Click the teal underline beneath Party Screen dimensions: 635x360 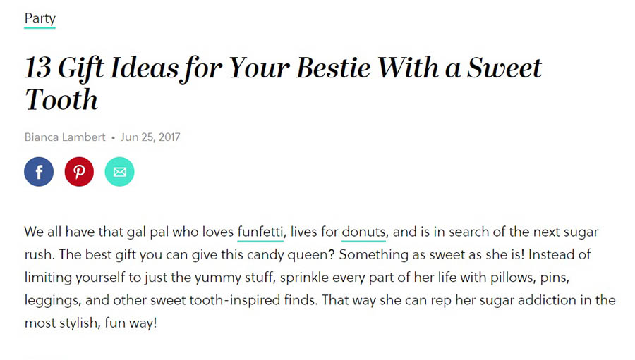40,27
